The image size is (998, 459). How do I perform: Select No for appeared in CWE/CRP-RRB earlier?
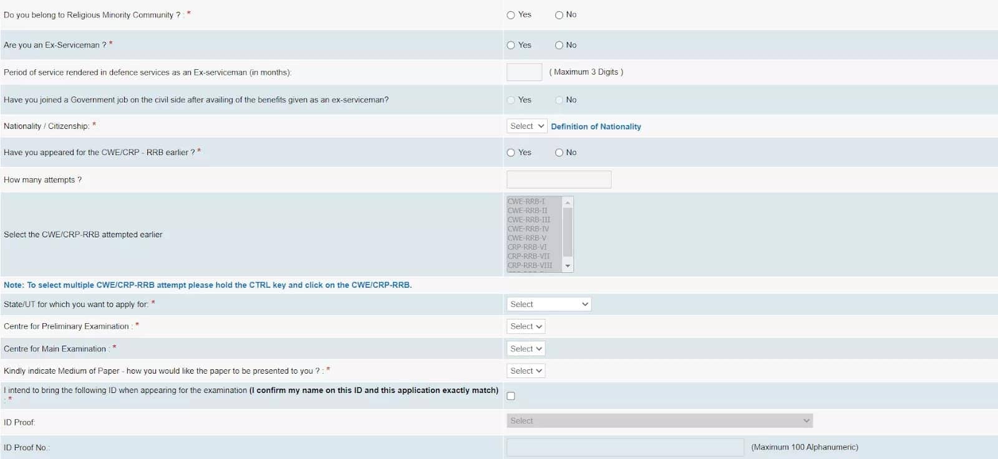pos(559,153)
